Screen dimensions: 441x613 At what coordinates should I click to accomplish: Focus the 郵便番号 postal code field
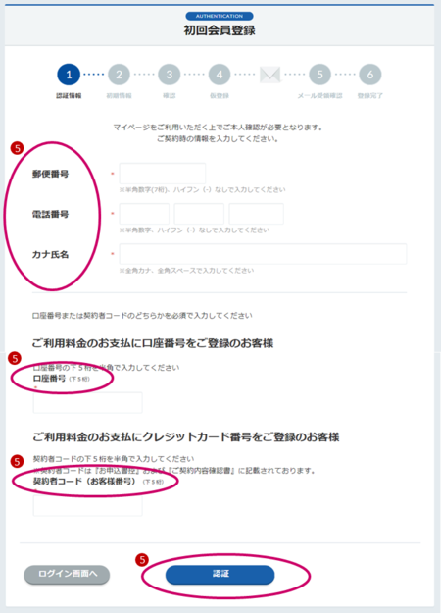tap(163, 174)
